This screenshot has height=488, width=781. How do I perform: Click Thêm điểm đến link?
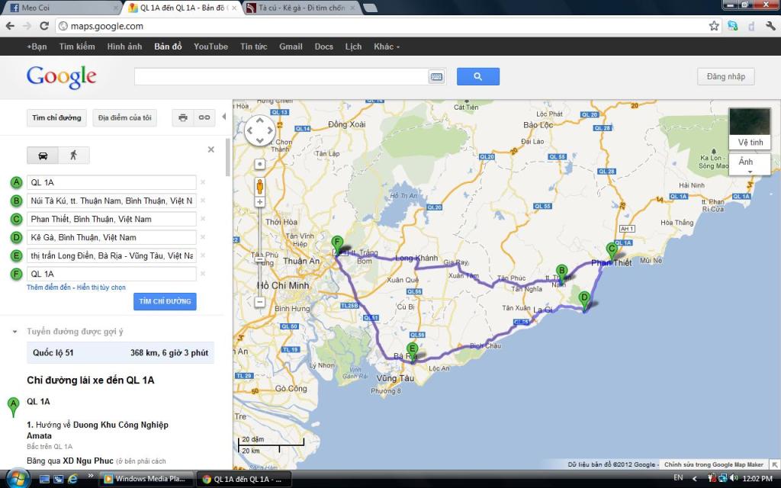48,287
